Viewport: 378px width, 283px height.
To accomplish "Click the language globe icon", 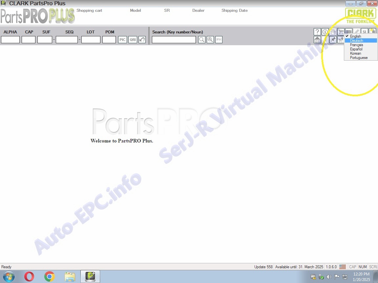I will tap(372, 31).
